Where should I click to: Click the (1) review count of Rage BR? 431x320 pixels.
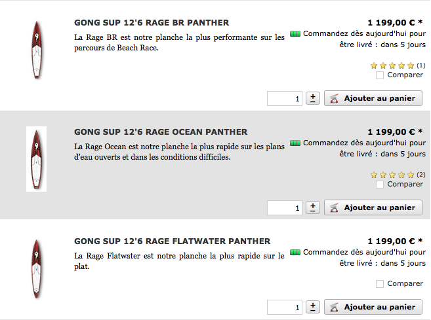(421, 65)
